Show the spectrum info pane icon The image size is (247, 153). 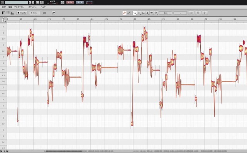12,13
